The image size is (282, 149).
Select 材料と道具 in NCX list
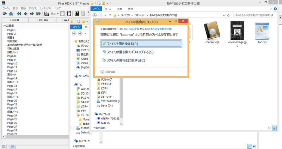click(13, 48)
